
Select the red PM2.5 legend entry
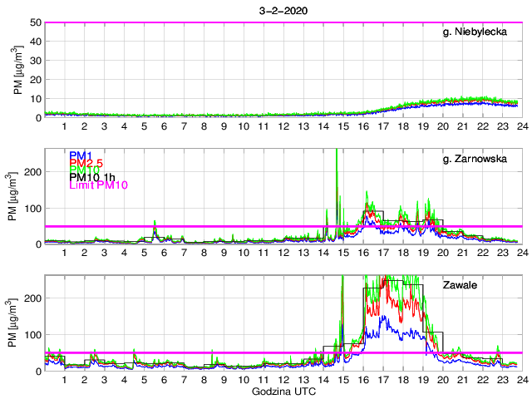coord(86,165)
